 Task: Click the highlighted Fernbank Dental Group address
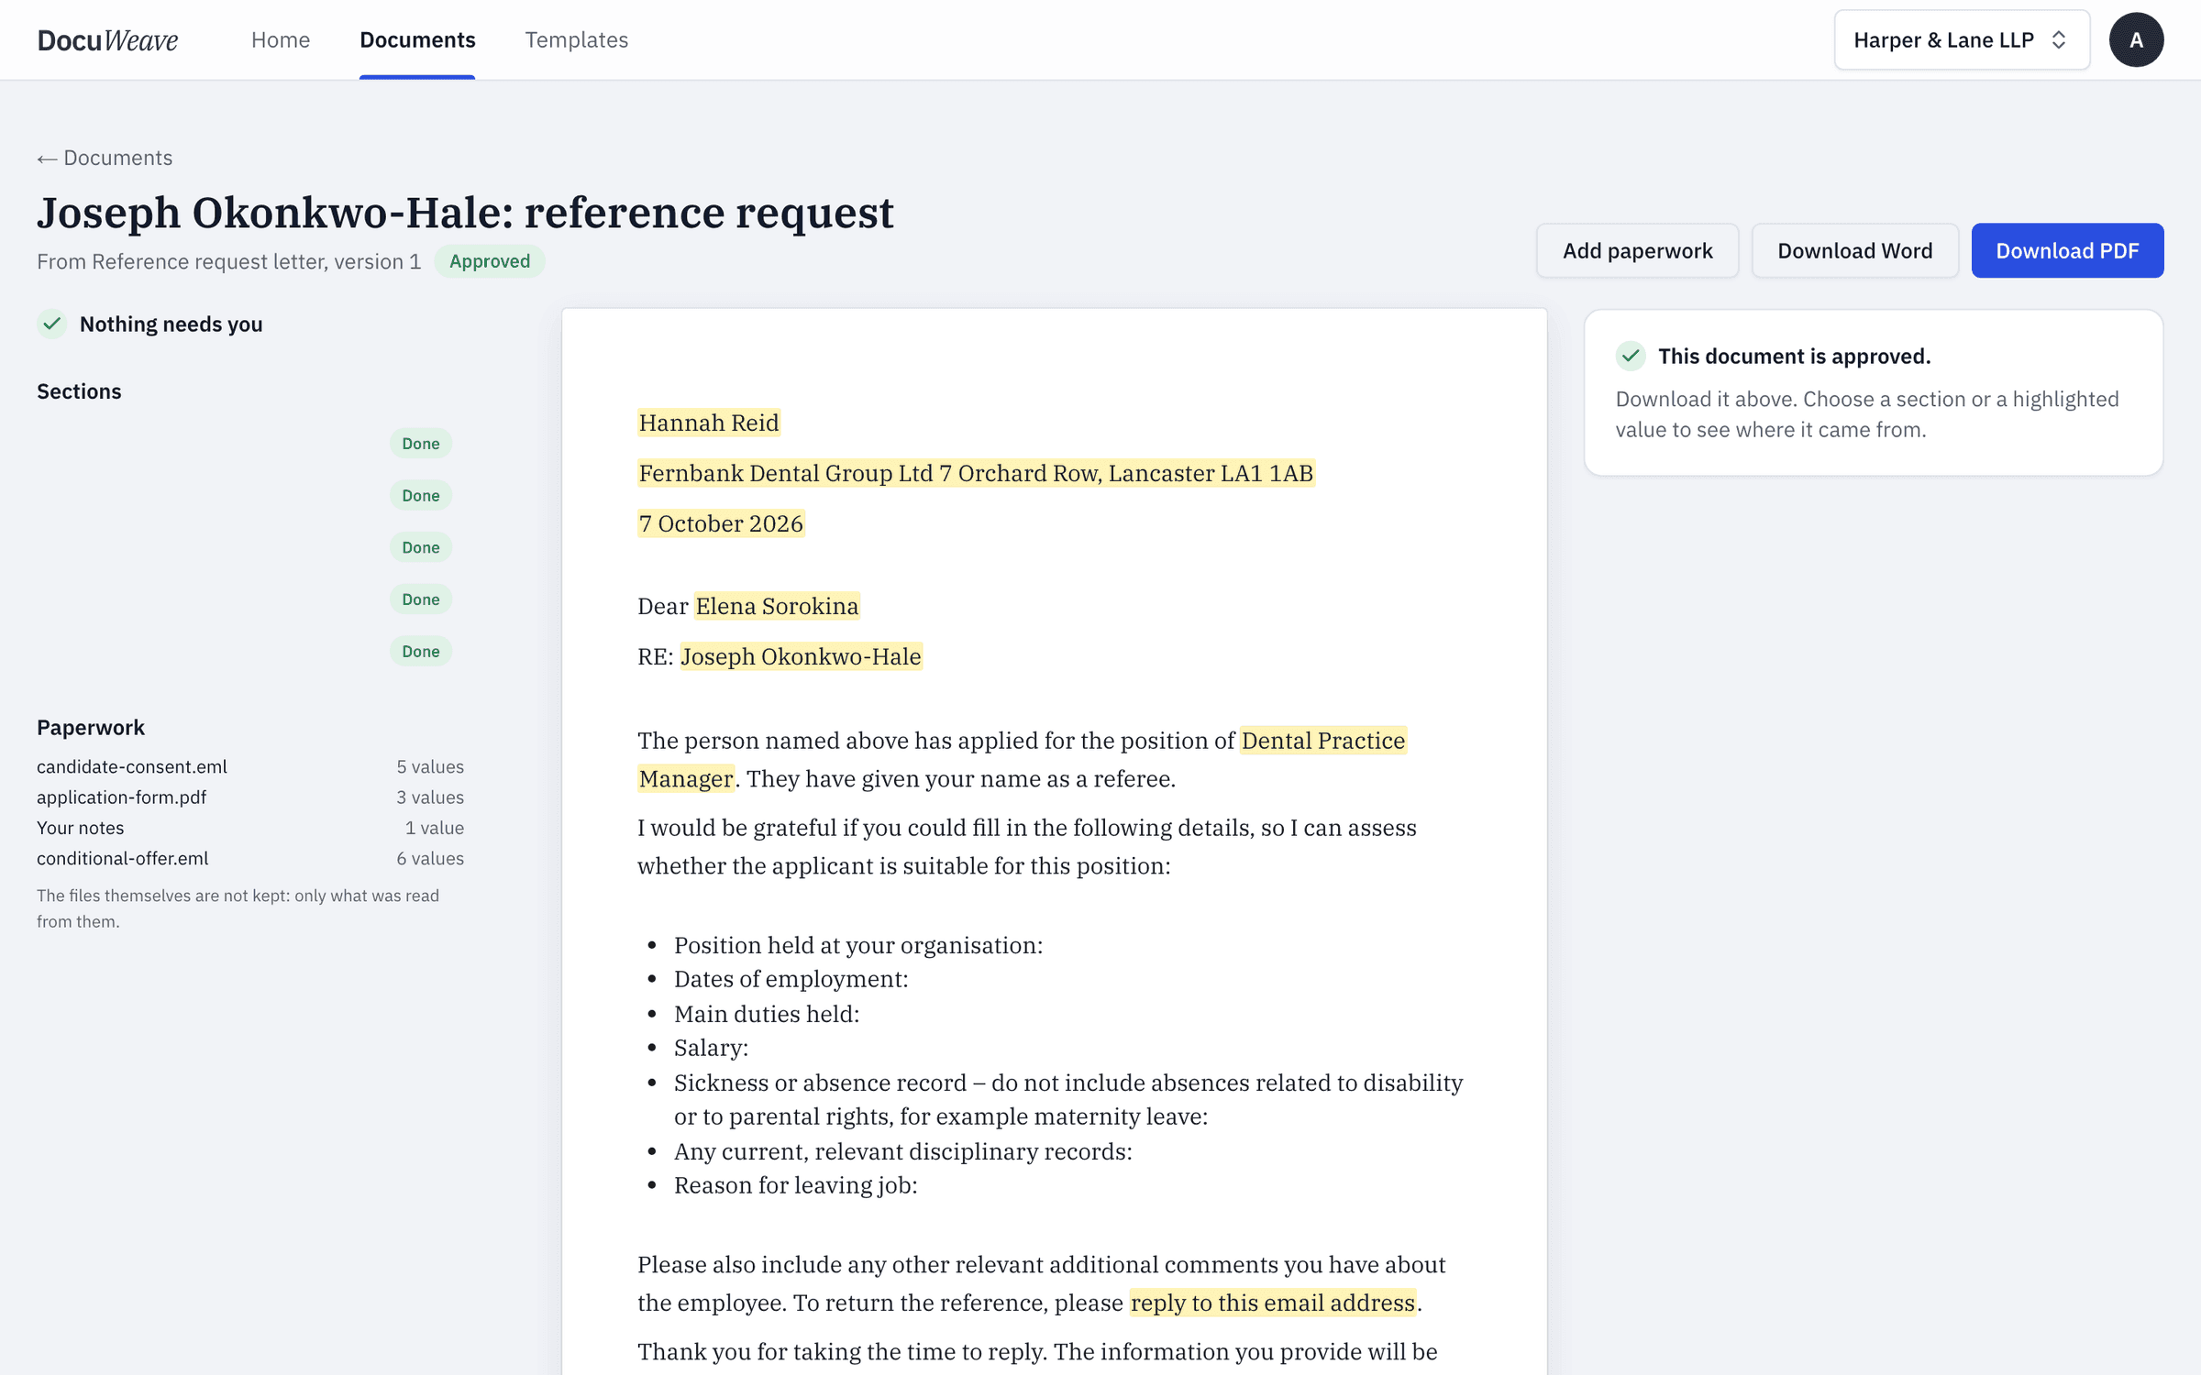point(976,473)
